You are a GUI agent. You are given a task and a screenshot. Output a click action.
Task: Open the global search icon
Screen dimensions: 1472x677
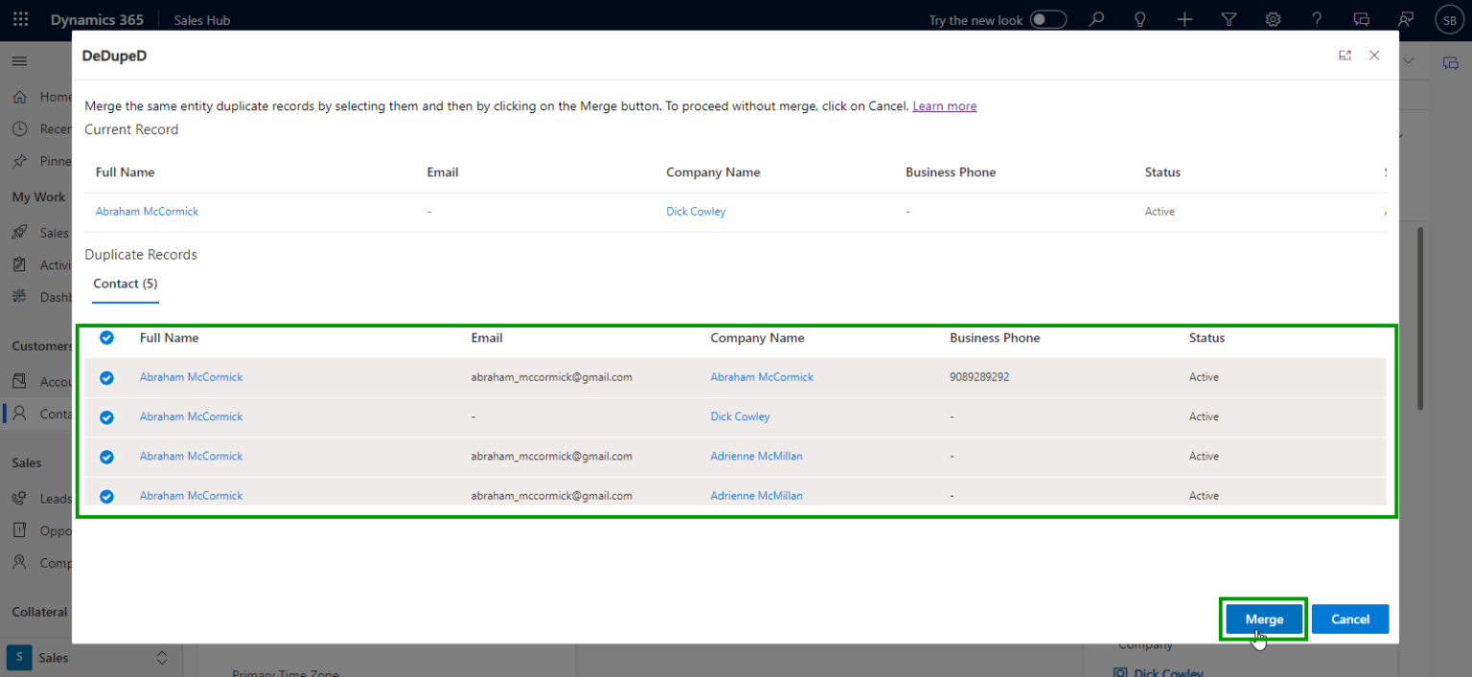(x=1096, y=19)
